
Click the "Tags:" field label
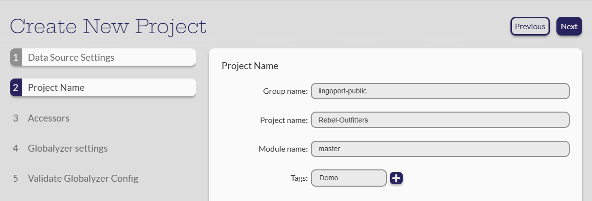[299, 178]
